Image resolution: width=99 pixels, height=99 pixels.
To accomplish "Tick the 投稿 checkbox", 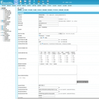I will pyautogui.click(x=45, y=64).
